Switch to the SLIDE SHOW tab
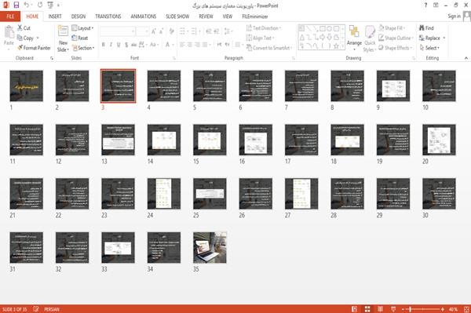The height and width of the screenshot is (313, 471). pyautogui.click(x=177, y=16)
